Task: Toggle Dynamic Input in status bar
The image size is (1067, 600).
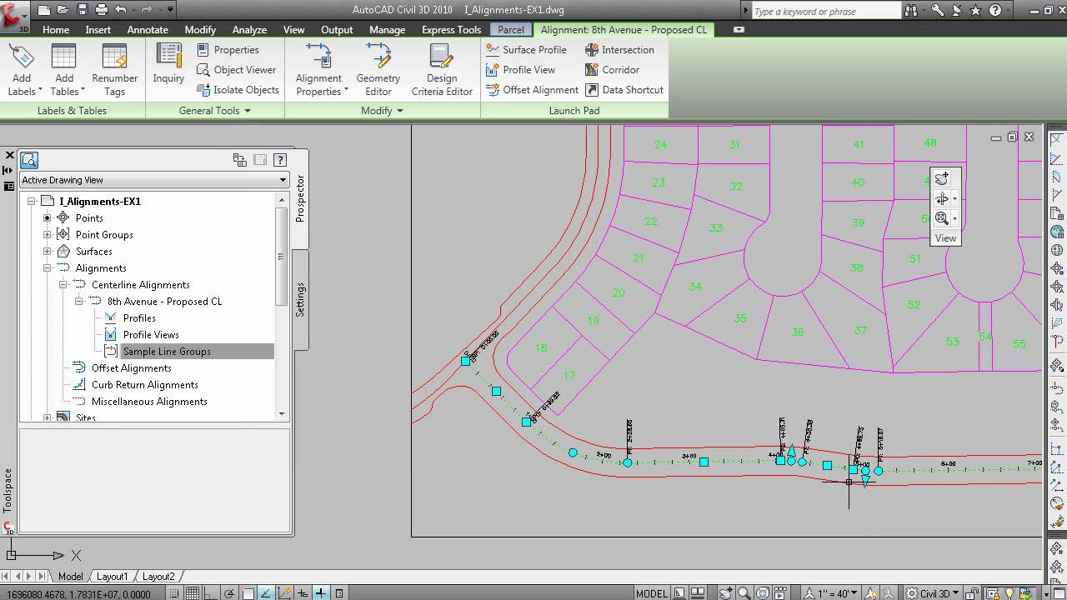Action: [x=302, y=593]
